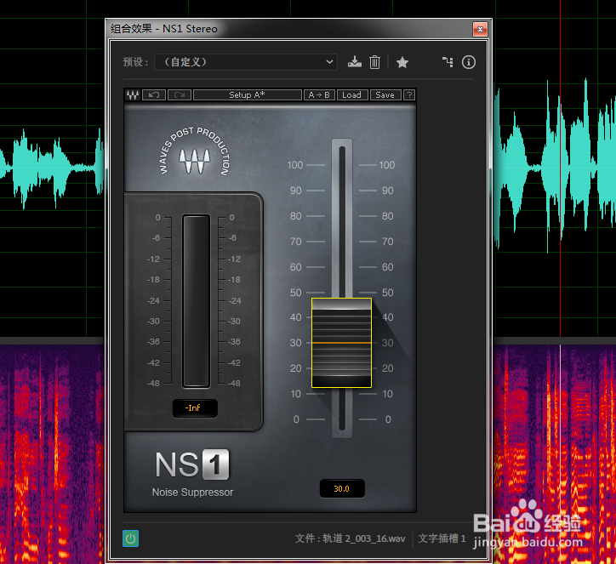Click the NS1 Noise Suppressor logo
616x564 pixels.
pos(192,473)
